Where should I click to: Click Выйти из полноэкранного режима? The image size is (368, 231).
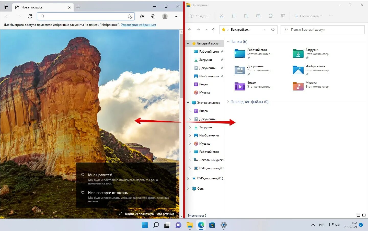pos(147,214)
